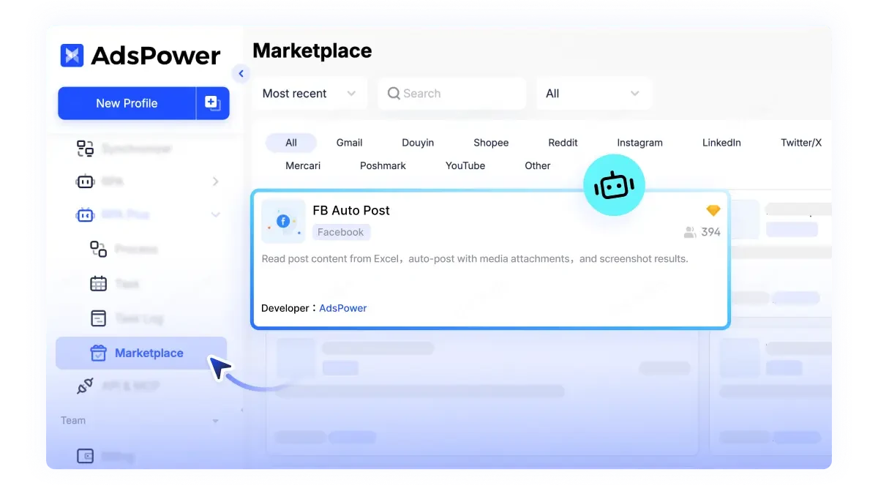This screenshot has height=494, width=878.
Task: Click the premium diamond icon on FB Auto Post
Action: point(713,211)
